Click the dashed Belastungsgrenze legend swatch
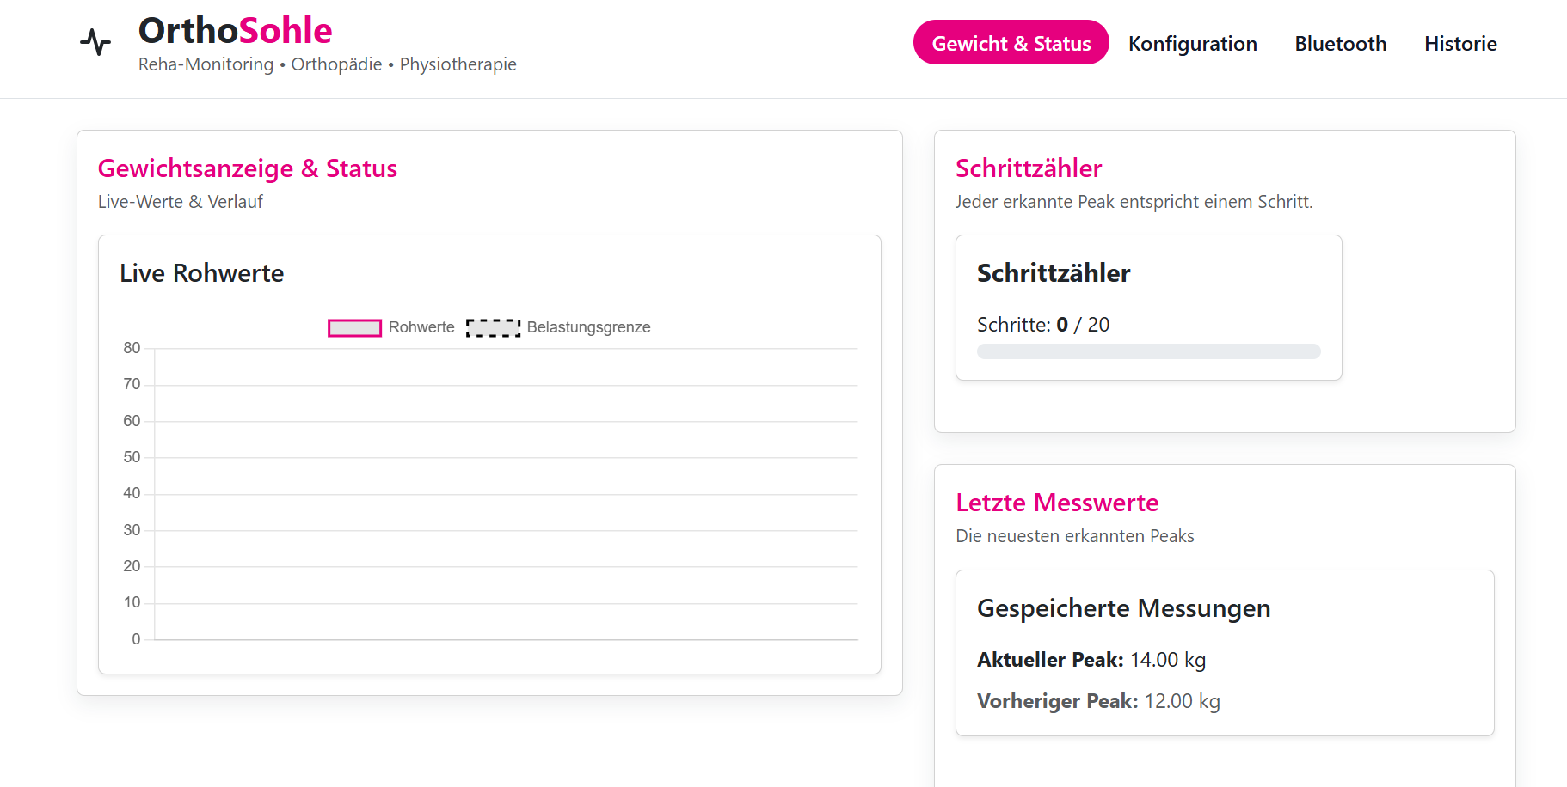1567x787 pixels. pos(493,328)
